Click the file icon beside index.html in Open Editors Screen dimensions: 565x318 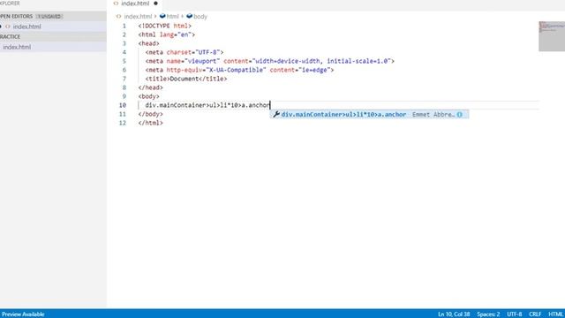[8, 26]
